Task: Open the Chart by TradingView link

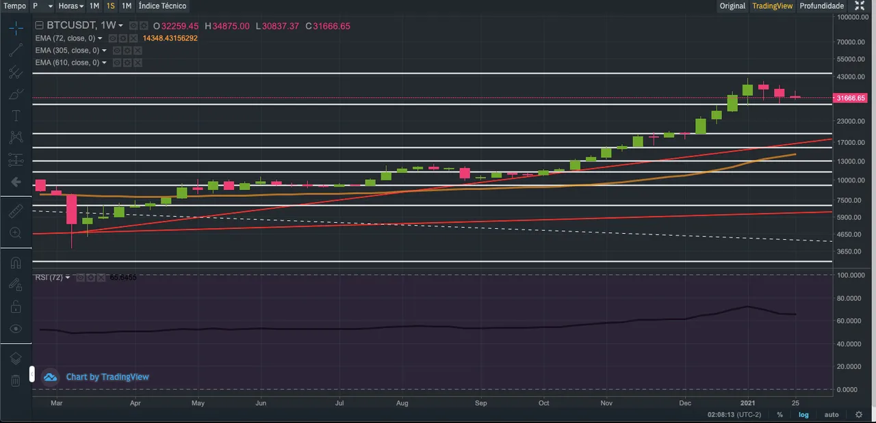Action: tap(107, 377)
